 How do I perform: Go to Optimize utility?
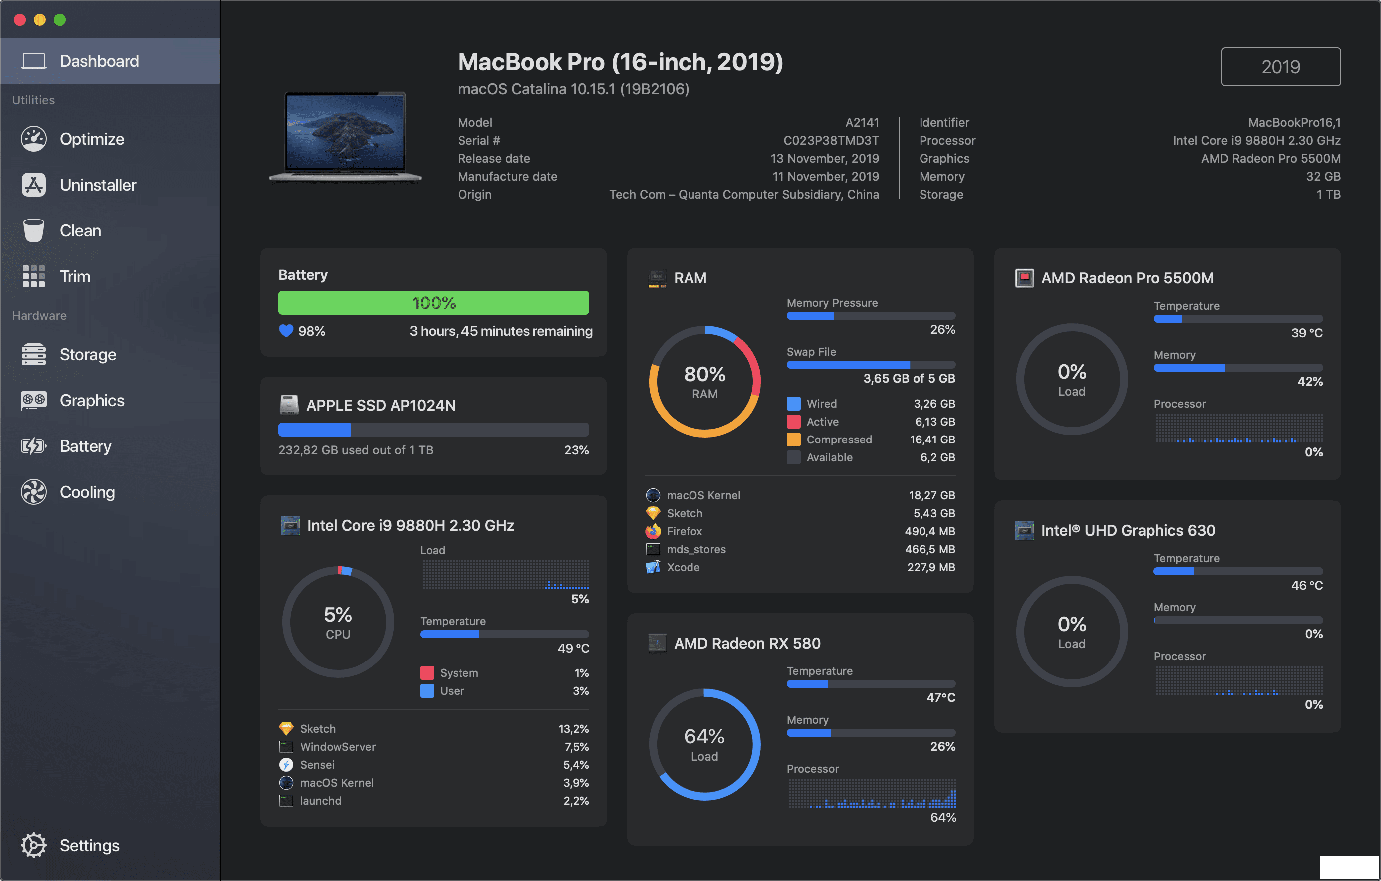tap(110, 139)
